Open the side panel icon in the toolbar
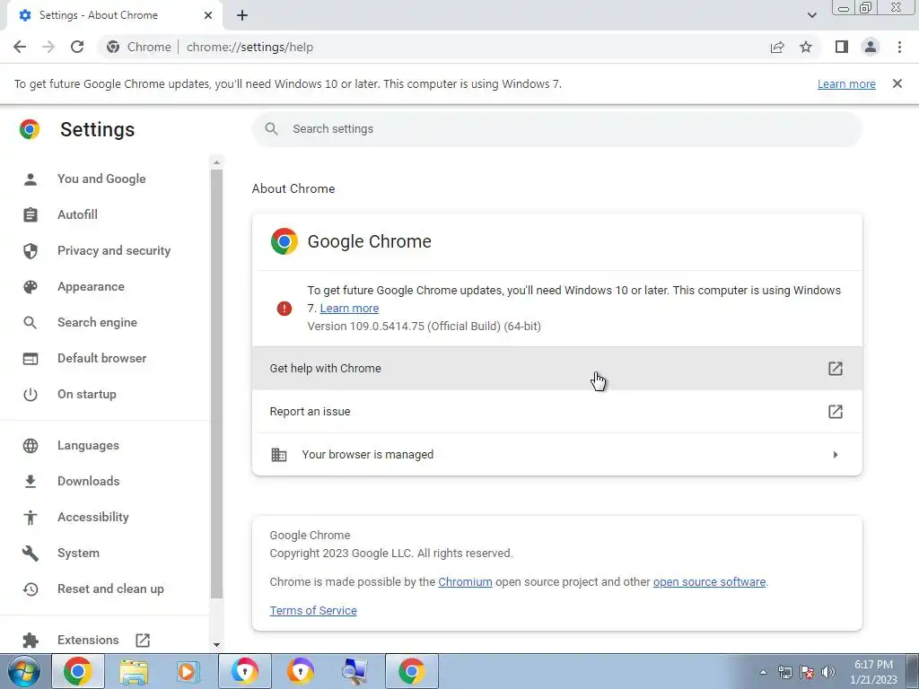The width and height of the screenshot is (919, 689). click(x=842, y=47)
